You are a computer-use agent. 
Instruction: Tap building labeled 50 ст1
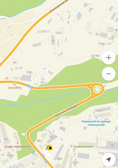pyautogui.click(x=53, y=137)
